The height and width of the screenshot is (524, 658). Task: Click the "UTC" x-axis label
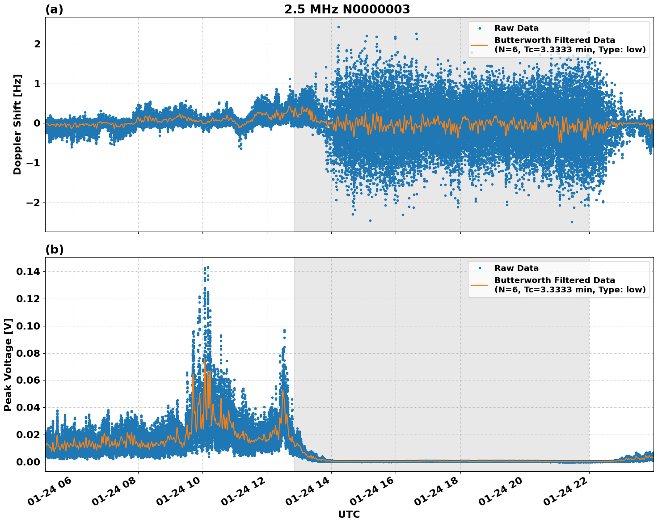pyautogui.click(x=349, y=515)
